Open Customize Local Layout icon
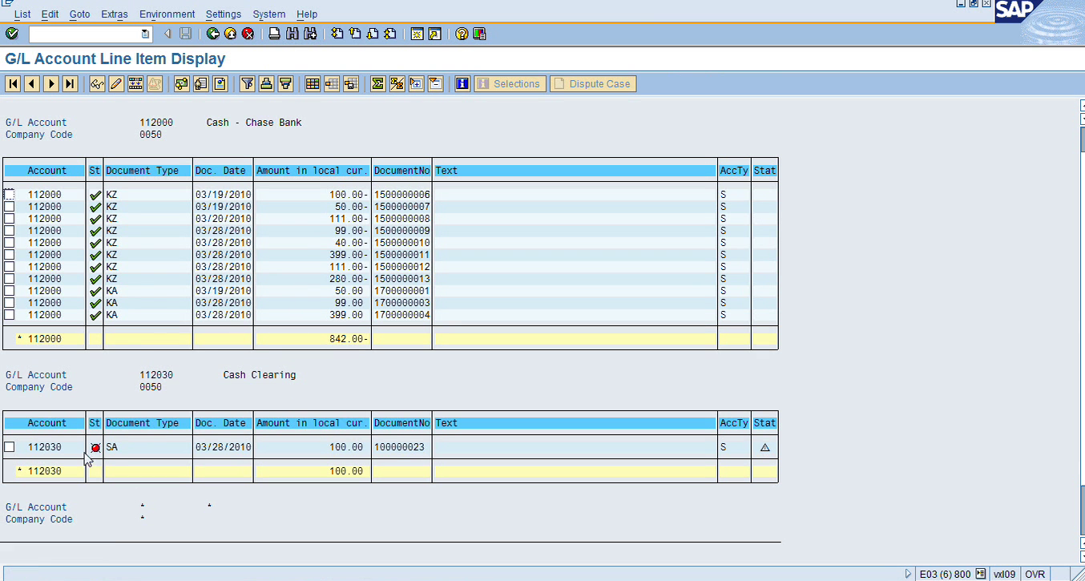This screenshot has width=1085, height=581. [x=479, y=34]
